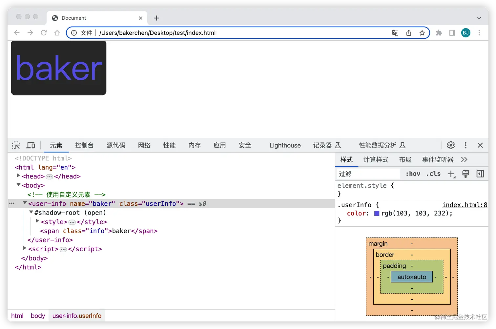Expand the style element
The image size is (496, 329).
point(37,221)
